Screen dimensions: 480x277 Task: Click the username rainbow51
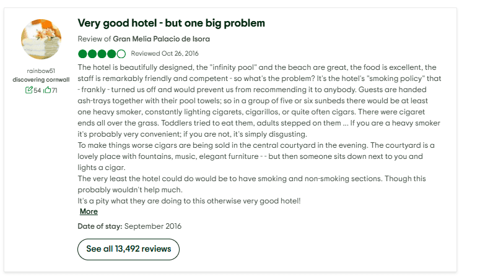[x=41, y=71]
